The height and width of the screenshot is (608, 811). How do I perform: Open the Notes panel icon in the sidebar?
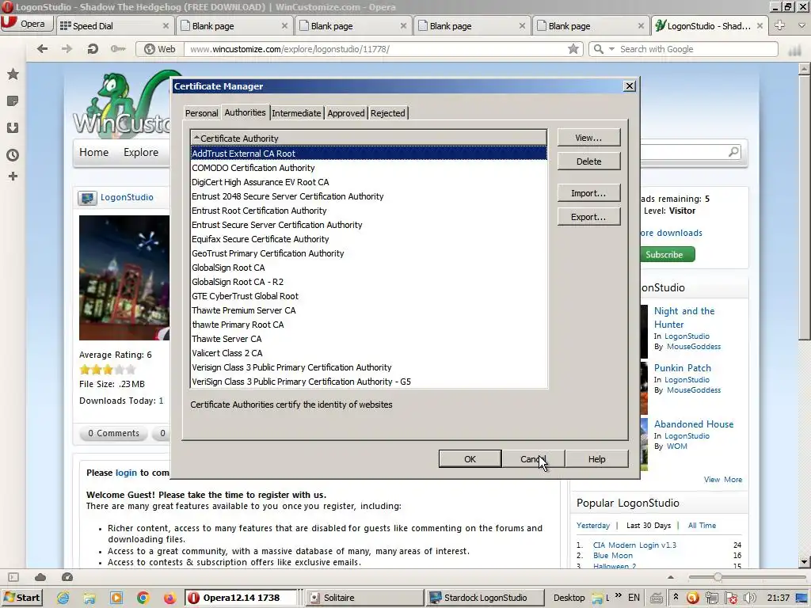tap(13, 101)
